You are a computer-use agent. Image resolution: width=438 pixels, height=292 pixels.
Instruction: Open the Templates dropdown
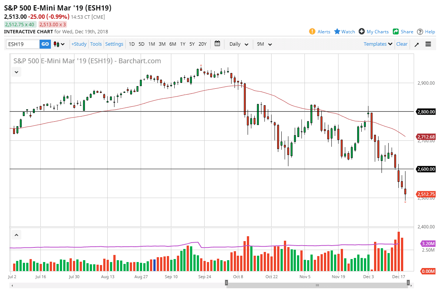coord(377,44)
